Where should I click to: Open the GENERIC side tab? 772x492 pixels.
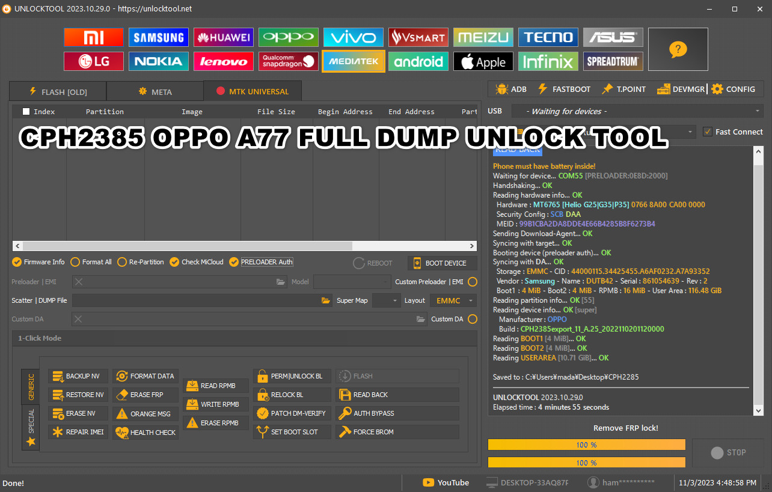click(x=31, y=387)
